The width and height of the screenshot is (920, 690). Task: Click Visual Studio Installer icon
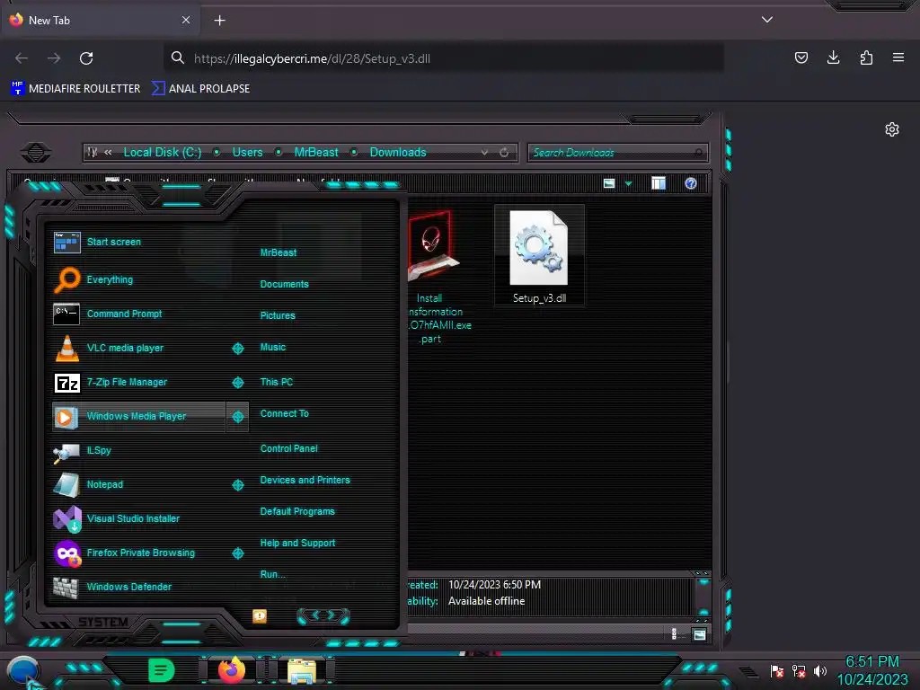(66, 518)
